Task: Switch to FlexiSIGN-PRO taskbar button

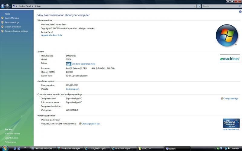Action: tap(43, 149)
